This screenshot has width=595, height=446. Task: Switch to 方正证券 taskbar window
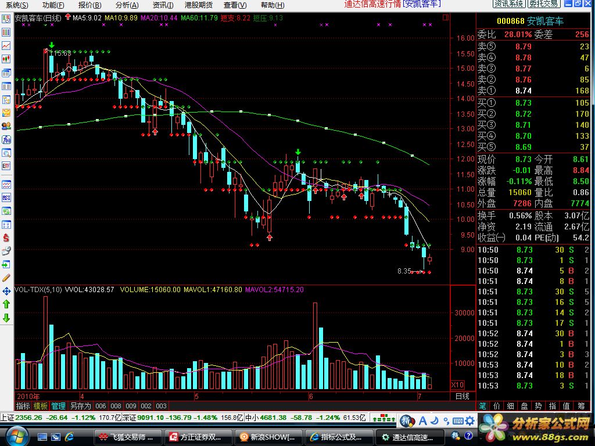coord(199,437)
